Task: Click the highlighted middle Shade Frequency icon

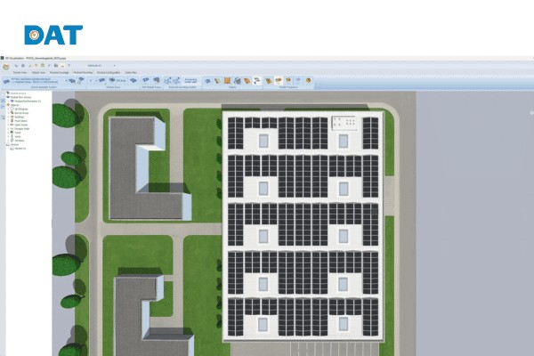Action: (x=279, y=81)
